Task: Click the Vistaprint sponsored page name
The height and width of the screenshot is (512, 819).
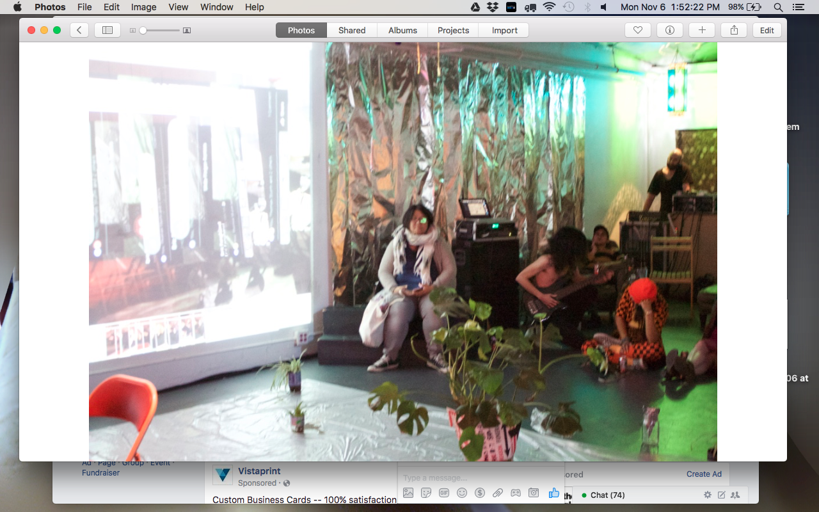Action: click(259, 471)
